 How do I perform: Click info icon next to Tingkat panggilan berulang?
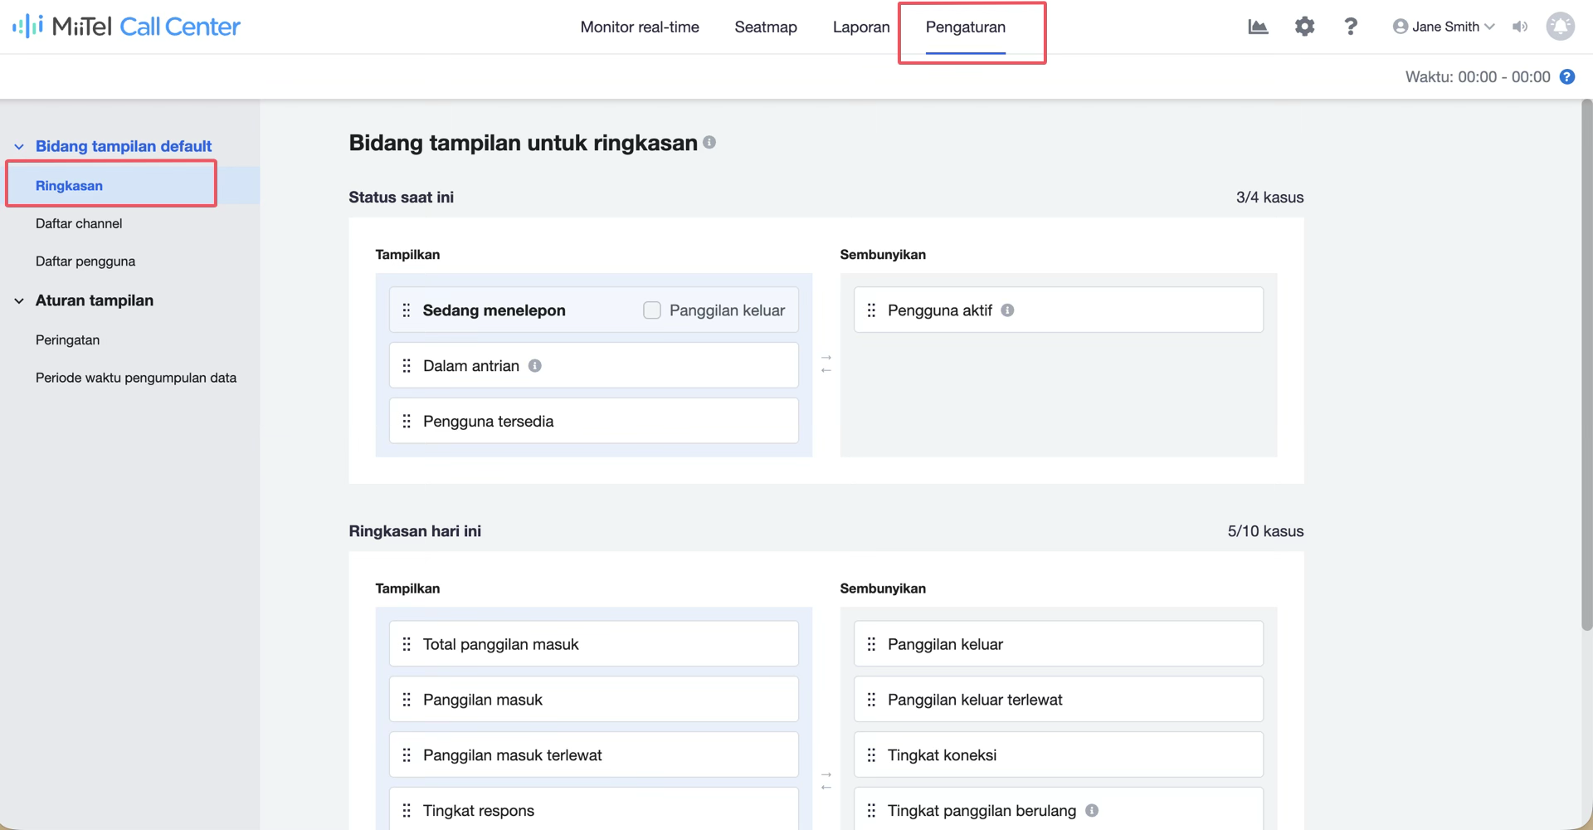pyautogui.click(x=1092, y=810)
